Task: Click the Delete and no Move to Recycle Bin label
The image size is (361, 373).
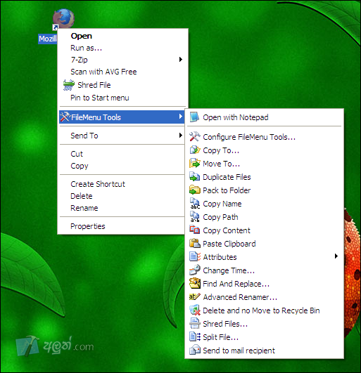Action: 261,310
